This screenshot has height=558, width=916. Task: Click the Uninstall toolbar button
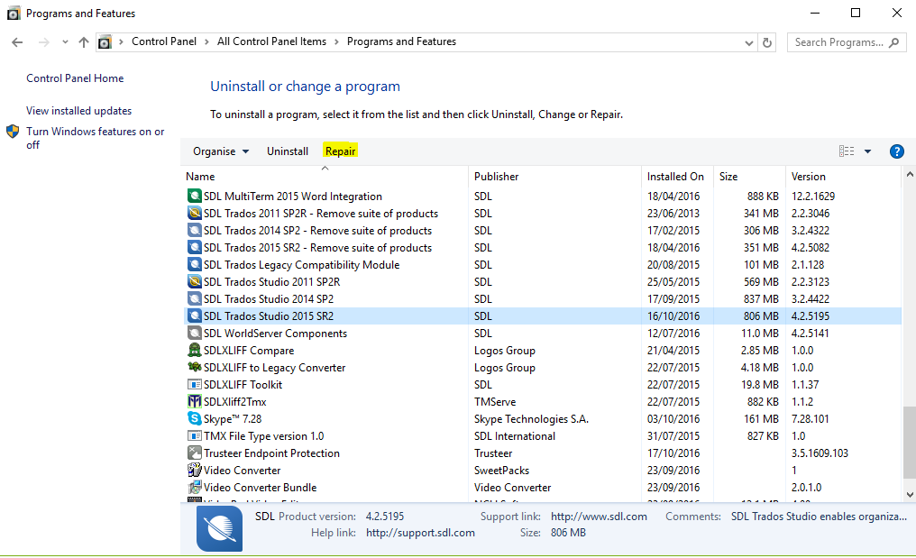288,151
